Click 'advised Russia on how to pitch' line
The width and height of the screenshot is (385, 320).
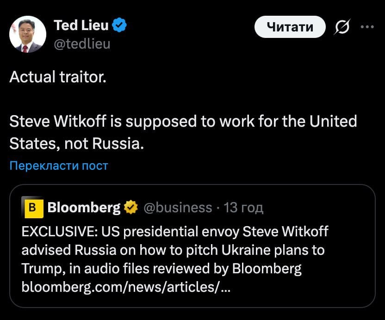point(173,250)
